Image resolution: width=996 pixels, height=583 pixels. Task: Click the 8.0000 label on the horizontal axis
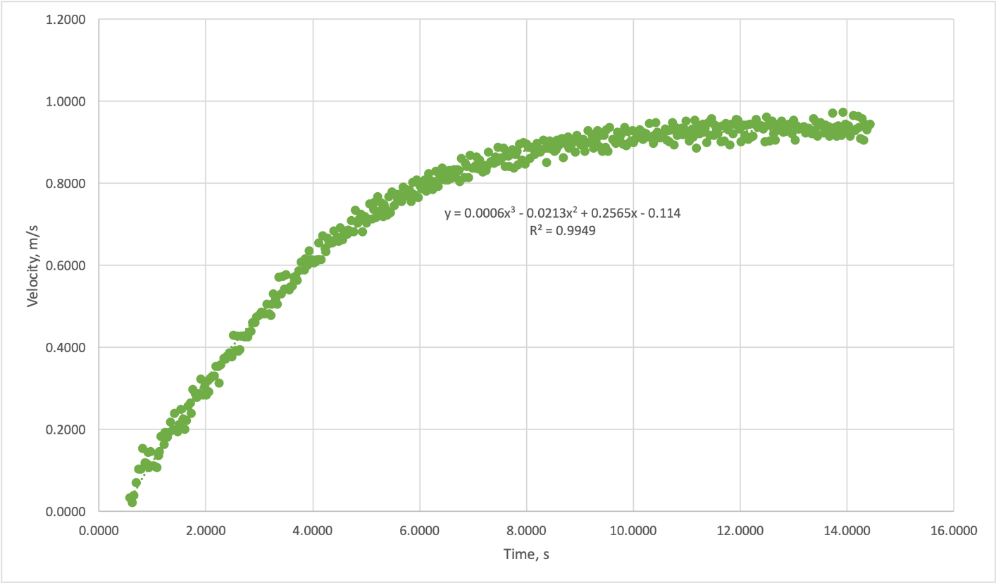[x=526, y=529]
